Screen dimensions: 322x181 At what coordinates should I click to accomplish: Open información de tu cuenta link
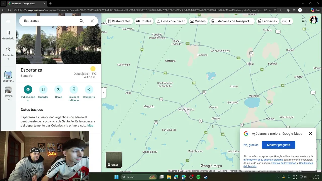pyautogui.click(x=263, y=160)
